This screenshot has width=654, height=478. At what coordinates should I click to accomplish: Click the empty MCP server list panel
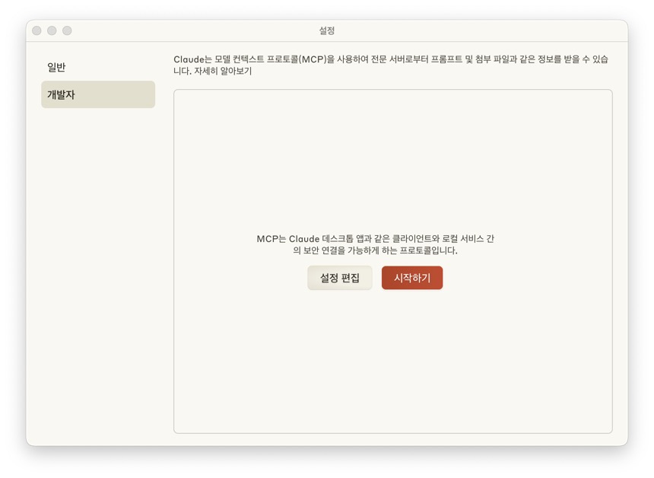pyautogui.click(x=393, y=261)
